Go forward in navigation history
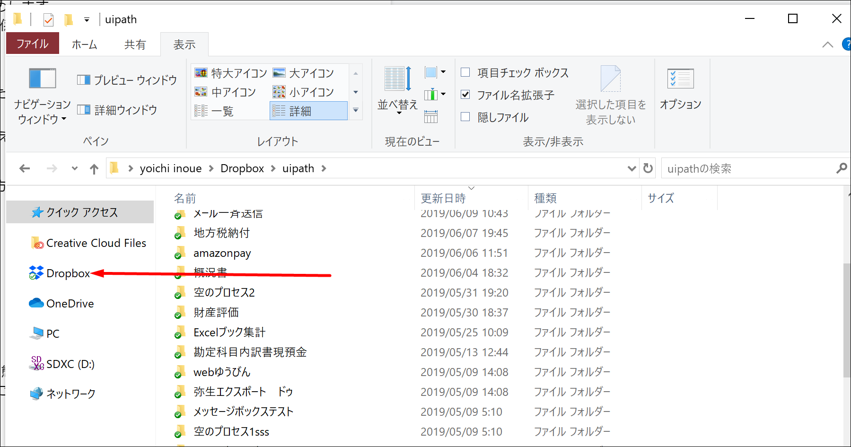Image resolution: width=851 pixels, height=447 pixels. pyautogui.click(x=52, y=168)
